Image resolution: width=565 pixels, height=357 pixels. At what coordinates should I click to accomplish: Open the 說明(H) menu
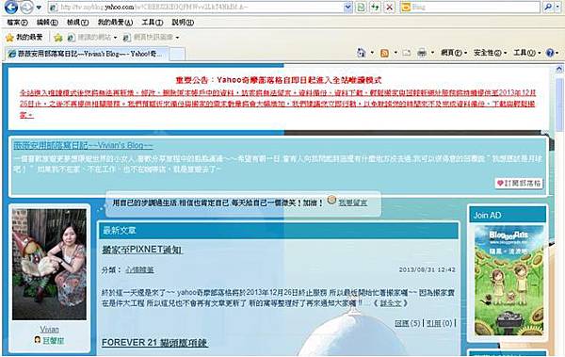[x=183, y=23]
